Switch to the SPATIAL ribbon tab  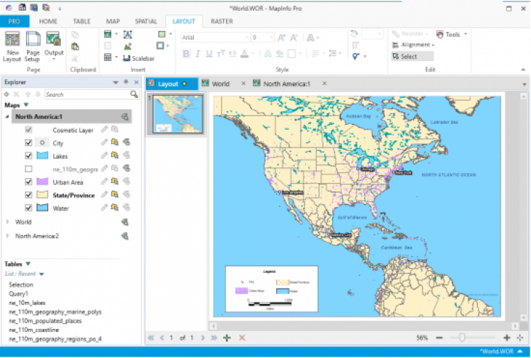click(x=147, y=21)
